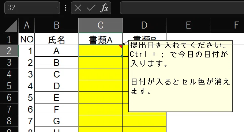Click yellow cell C6 in row E
Viewport: 244px width, 132px height.
(100, 98)
